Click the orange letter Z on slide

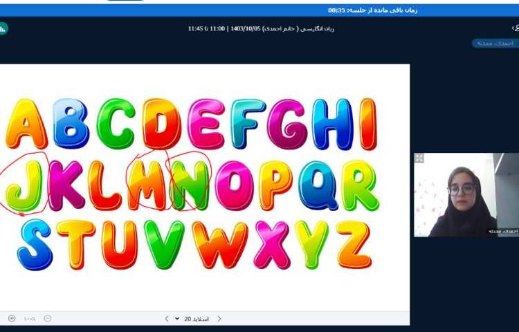point(355,244)
